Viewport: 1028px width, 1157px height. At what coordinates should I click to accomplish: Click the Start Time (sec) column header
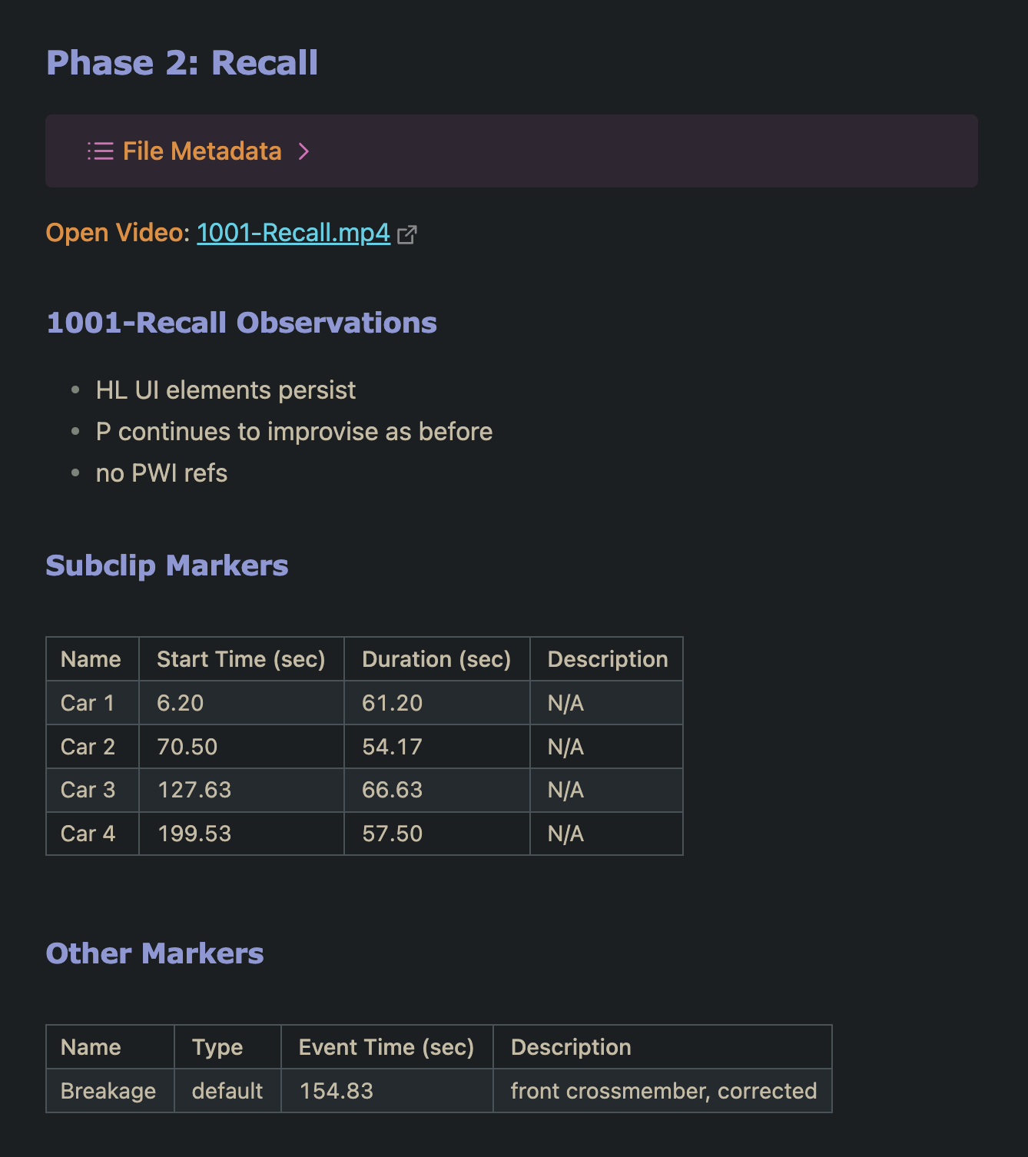(x=240, y=659)
